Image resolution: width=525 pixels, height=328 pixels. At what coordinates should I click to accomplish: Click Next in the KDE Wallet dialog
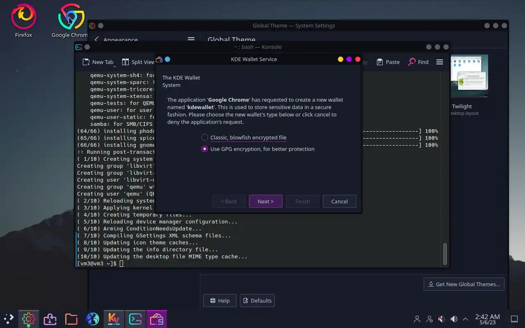click(265, 201)
